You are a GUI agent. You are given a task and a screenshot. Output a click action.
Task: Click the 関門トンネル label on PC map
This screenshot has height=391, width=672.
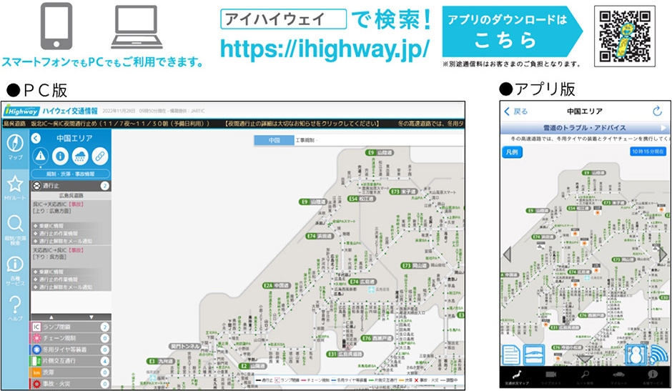pos(184,346)
